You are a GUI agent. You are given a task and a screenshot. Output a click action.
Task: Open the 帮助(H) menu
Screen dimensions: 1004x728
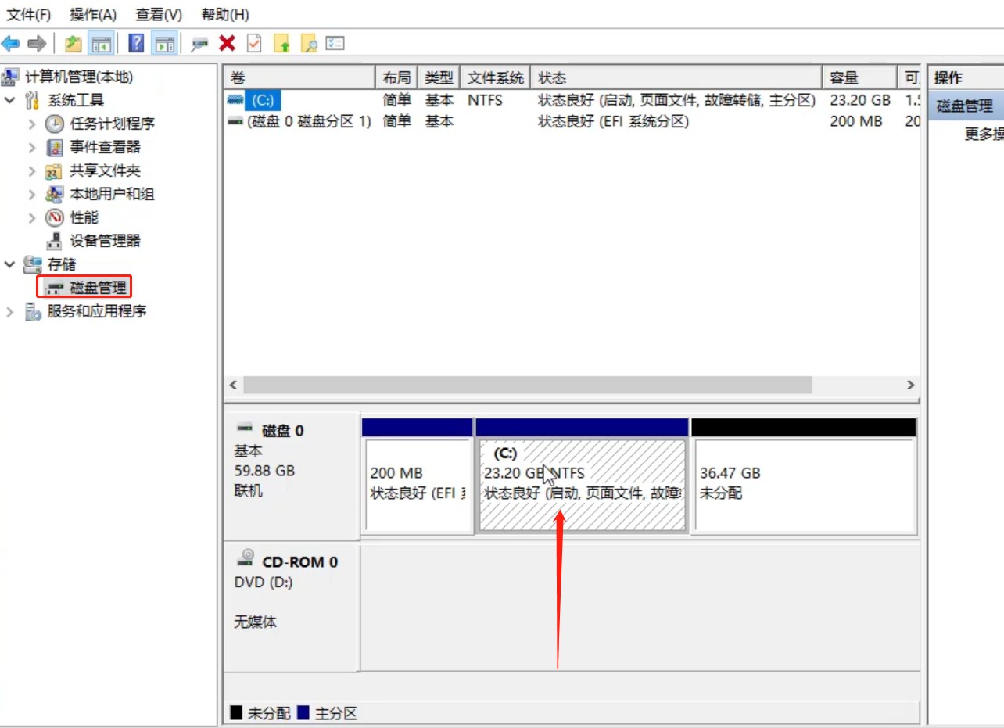(225, 14)
